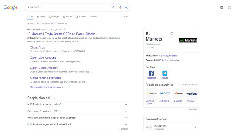
Task: Clear the search box with X icon
Action: pyautogui.click(x=112, y=7)
